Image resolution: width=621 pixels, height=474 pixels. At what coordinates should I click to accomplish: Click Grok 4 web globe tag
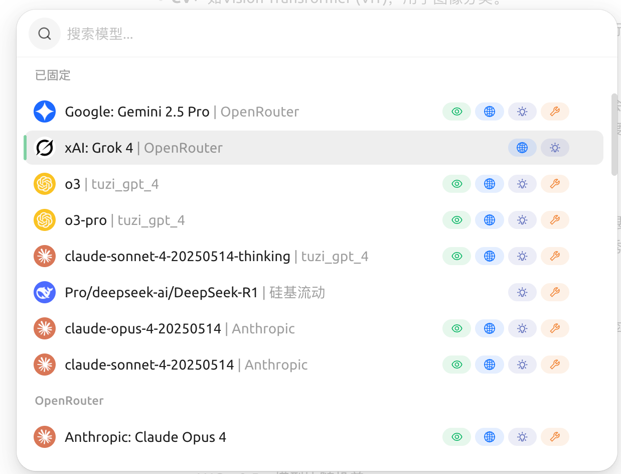(x=522, y=148)
